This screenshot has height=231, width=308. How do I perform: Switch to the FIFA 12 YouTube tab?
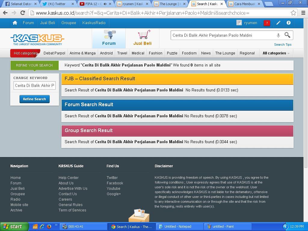click(x=96, y=4)
